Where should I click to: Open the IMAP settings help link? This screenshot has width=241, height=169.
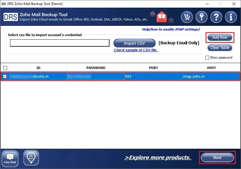(171, 29)
